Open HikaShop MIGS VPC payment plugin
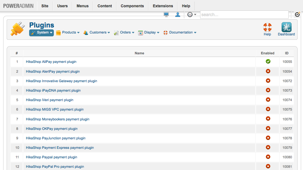 tap(55, 109)
